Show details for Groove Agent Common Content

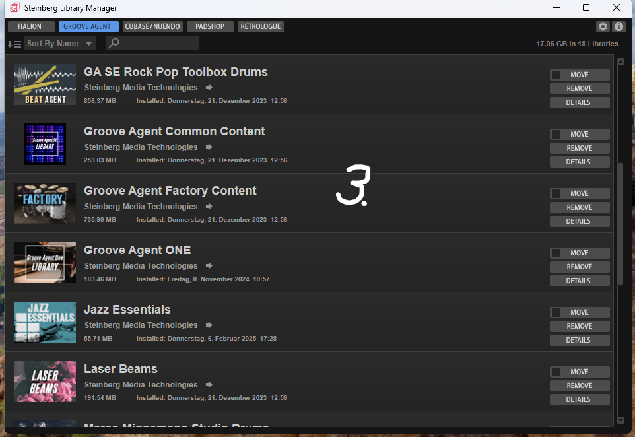pyautogui.click(x=580, y=162)
